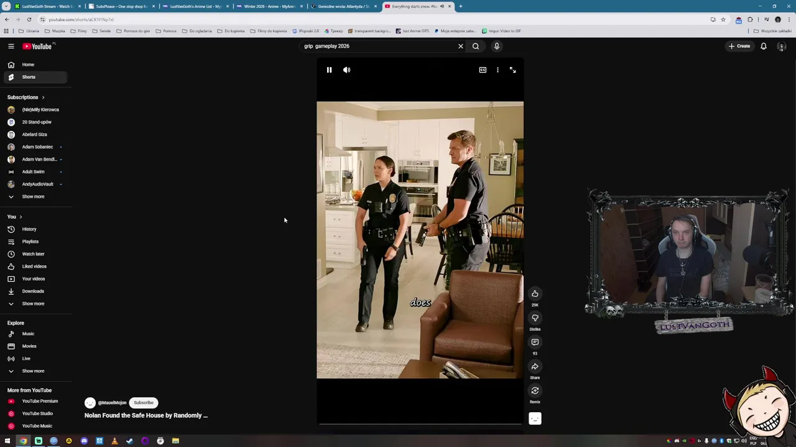Image resolution: width=796 pixels, height=447 pixels.
Task: Open the Chrome extensions puzzle menu
Action: (x=750, y=19)
